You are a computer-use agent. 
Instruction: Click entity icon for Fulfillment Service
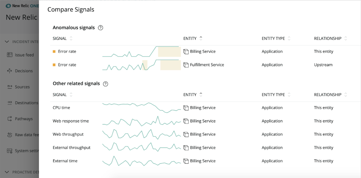click(186, 65)
